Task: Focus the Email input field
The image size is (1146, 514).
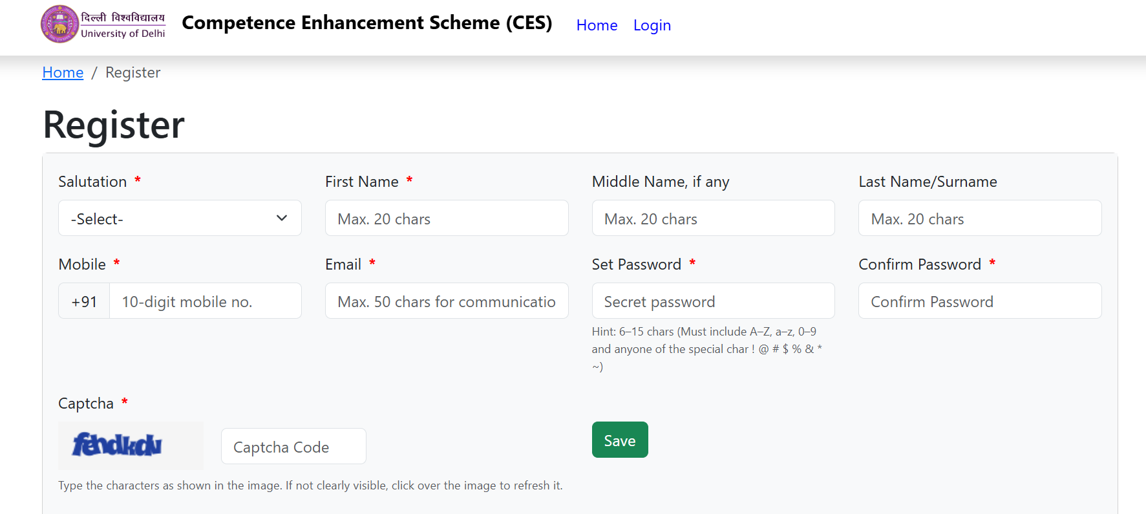Action: 447,301
